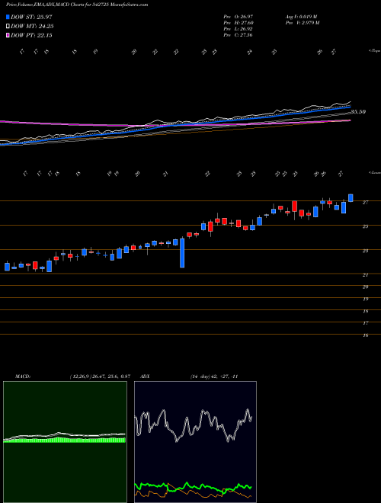This screenshot has height=503, width=381.
Task: Click the 35.50 label beside EMA lines
Action: point(358,112)
